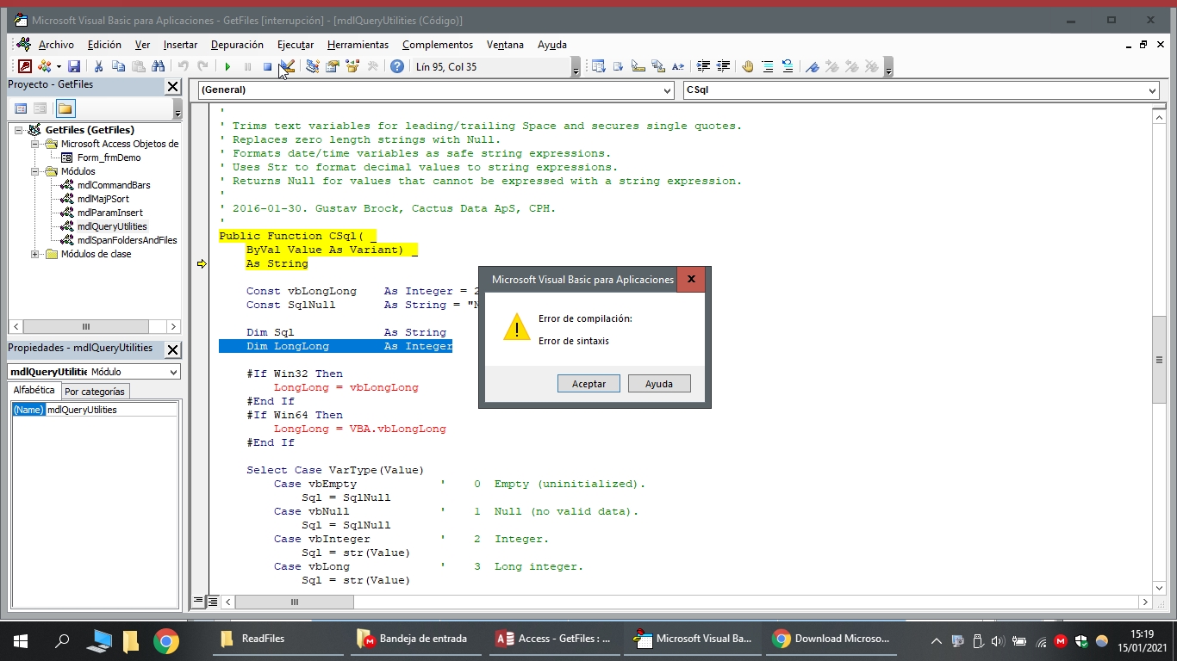Click the code editor vertical scrollbar thumb
This screenshot has width=1177, height=661.
pyautogui.click(x=1159, y=360)
